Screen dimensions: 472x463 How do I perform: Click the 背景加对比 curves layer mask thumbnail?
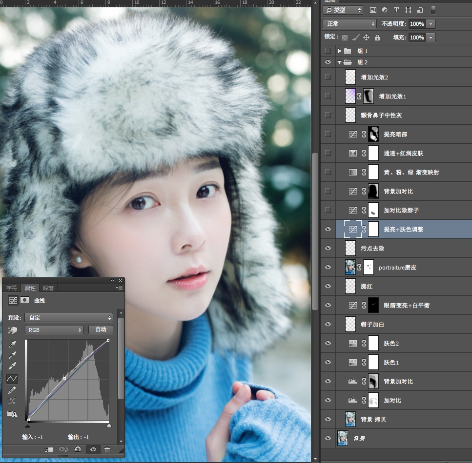(x=373, y=191)
